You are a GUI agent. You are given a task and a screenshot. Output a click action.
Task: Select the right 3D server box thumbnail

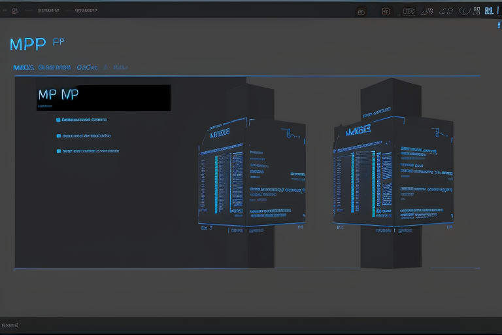click(x=392, y=173)
